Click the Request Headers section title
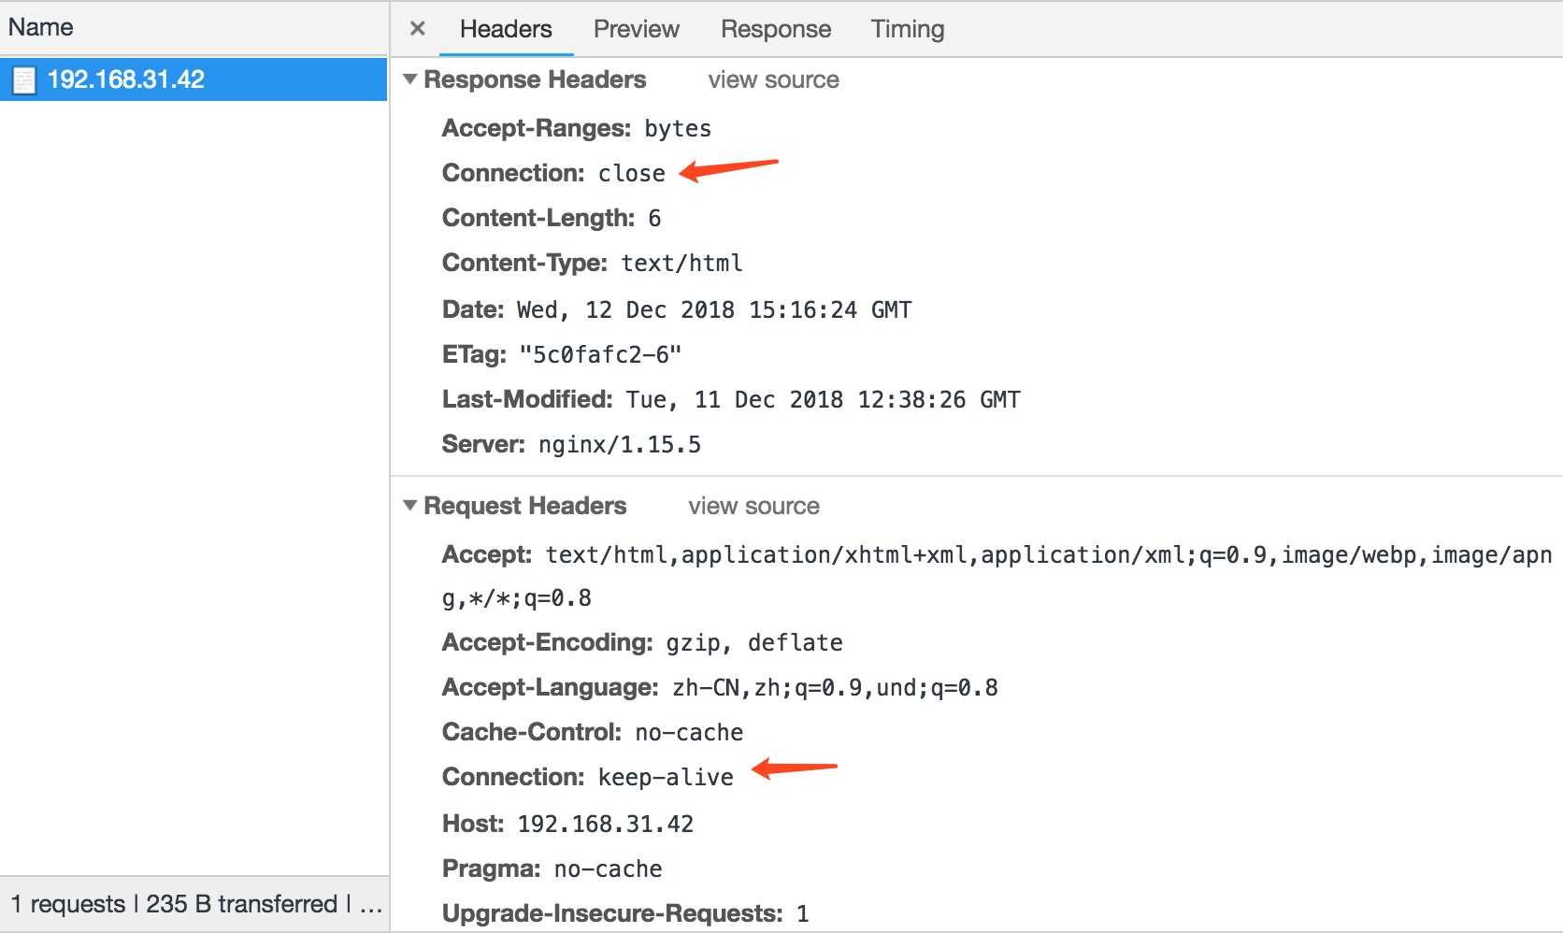Image resolution: width=1563 pixels, height=933 pixels. pyautogui.click(x=524, y=506)
